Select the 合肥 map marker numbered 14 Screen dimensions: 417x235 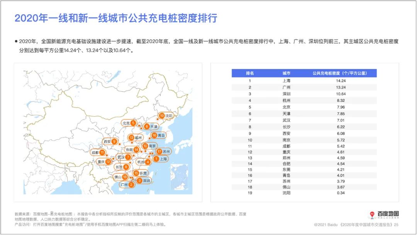[x=132, y=150]
